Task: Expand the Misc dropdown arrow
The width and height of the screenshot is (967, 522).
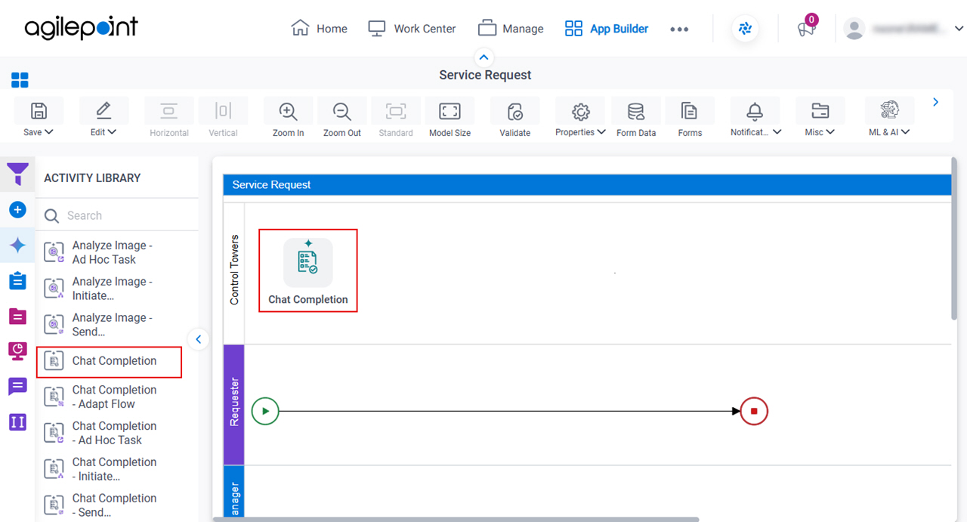Action: (830, 132)
